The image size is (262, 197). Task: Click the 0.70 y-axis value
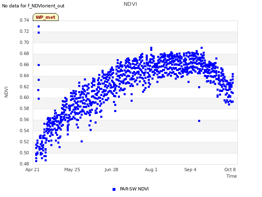24,42
